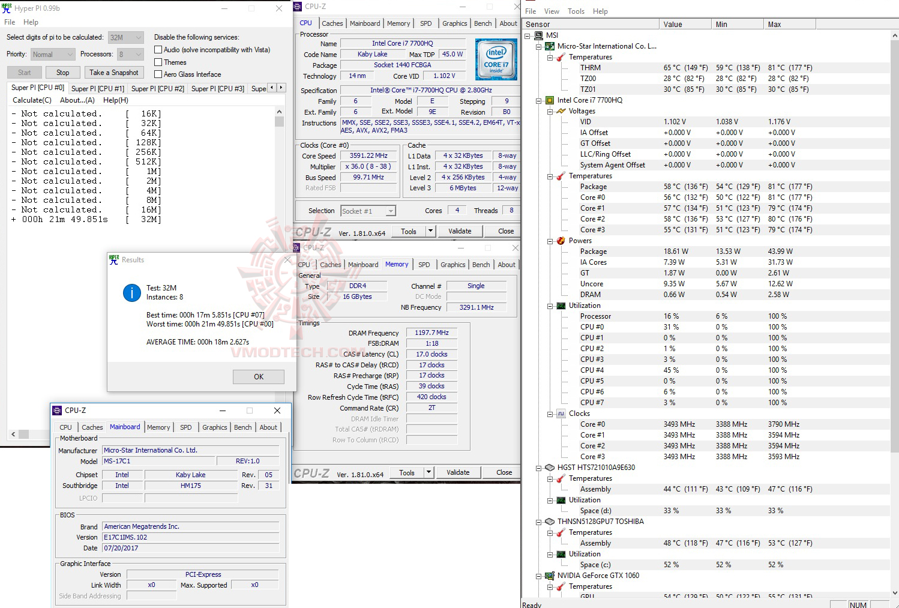Click the Hyper PI icon in the title bar
This screenshot has width=899, height=608.
tap(7, 8)
